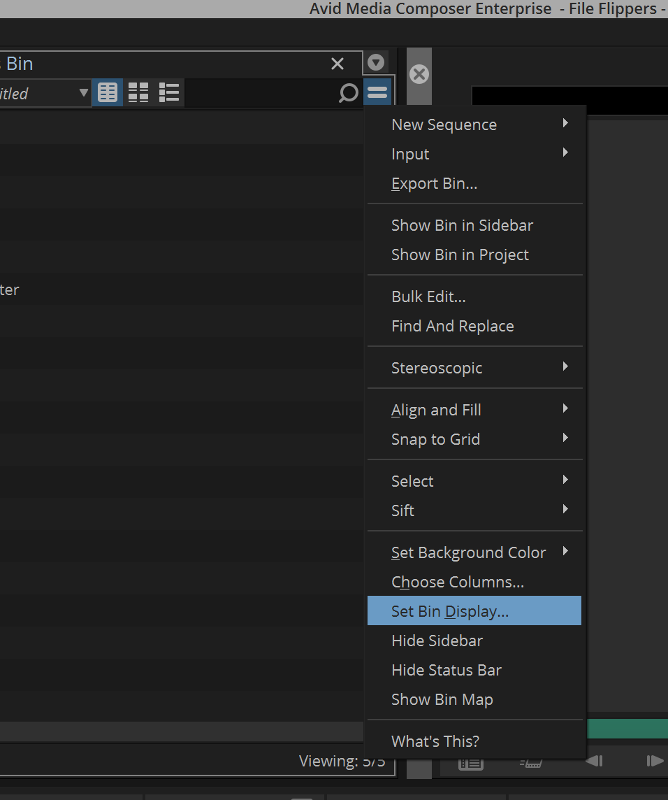Switch bin to Script view icon

(169, 93)
